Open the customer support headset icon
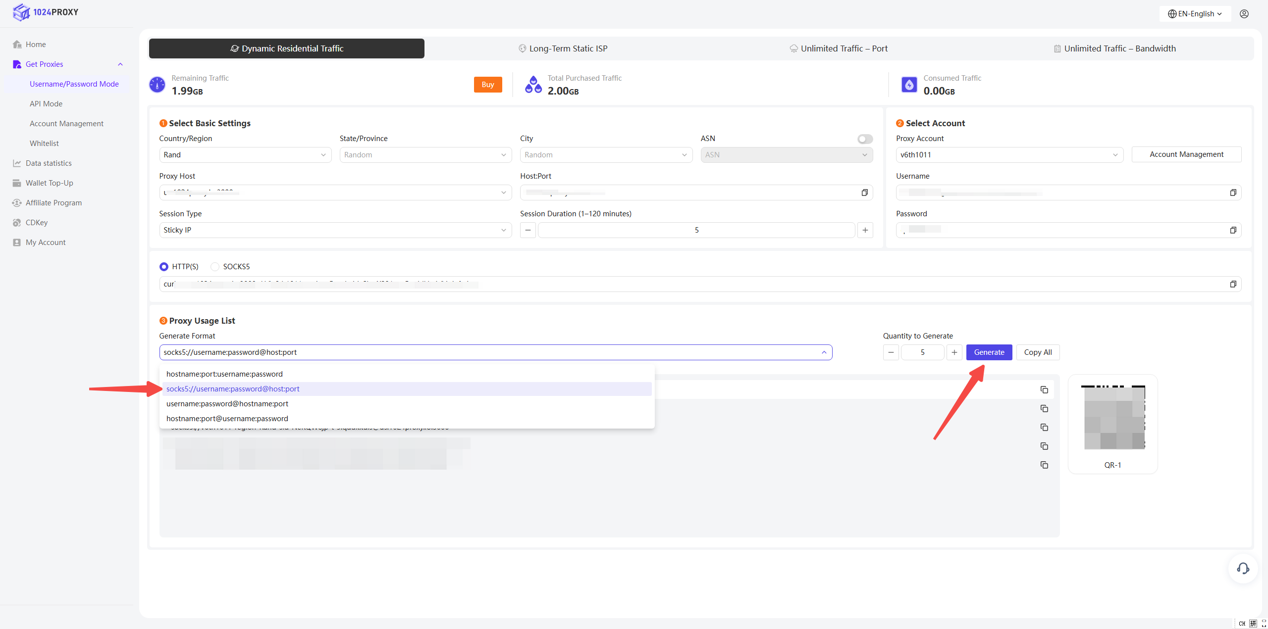The image size is (1268, 629). click(1243, 568)
